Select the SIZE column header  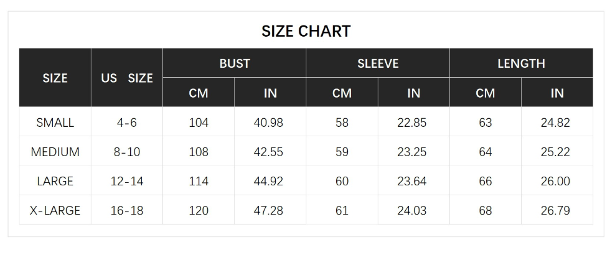(55, 78)
